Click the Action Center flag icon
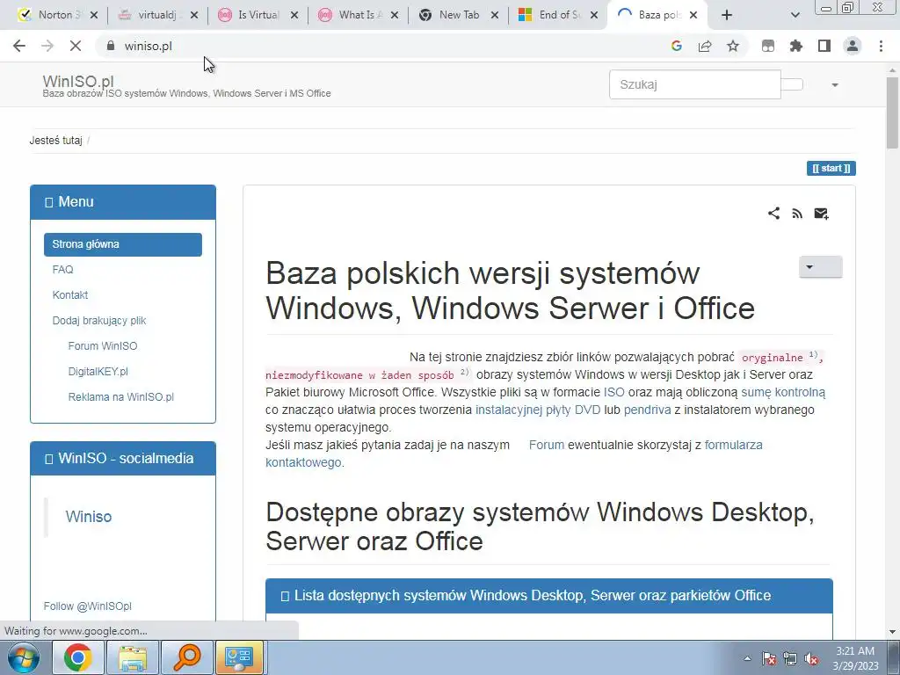The width and height of the screenshot is (900, 675). pyautogui.click(x=769, y=658)
